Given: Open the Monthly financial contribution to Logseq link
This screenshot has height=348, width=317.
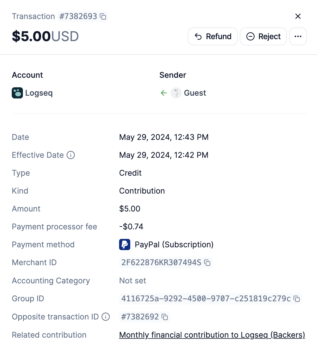Looking at the screenshot, I should [x=212, y=335].
